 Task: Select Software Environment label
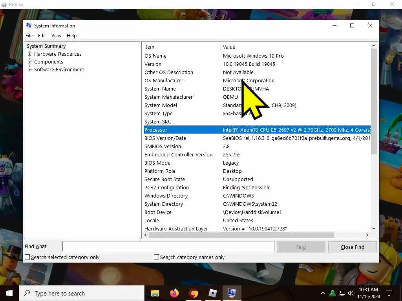[x=59, y=70]
